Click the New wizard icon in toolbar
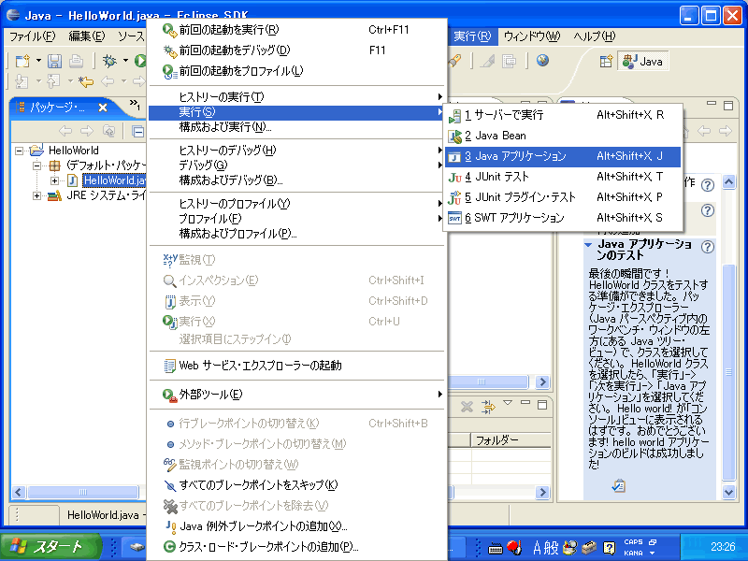Image resolution: width=748 pixels, height=561 pixels. pyautogui.click(x=22, y=61)
